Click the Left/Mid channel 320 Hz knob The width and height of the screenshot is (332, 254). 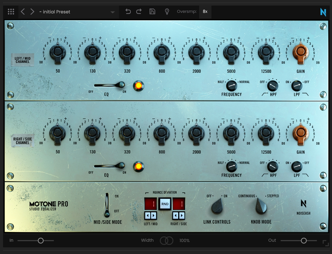coord(127,52)
